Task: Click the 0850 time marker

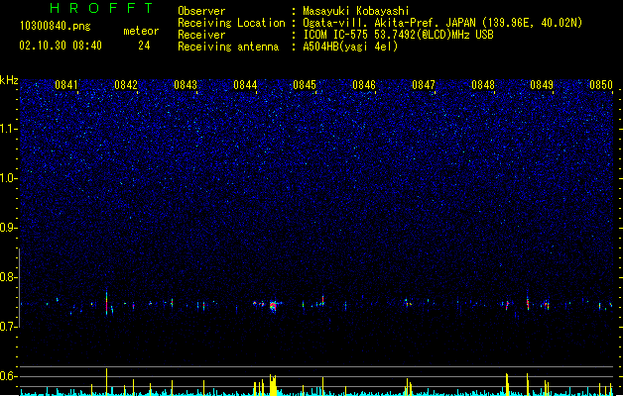Action: [601, 85]
